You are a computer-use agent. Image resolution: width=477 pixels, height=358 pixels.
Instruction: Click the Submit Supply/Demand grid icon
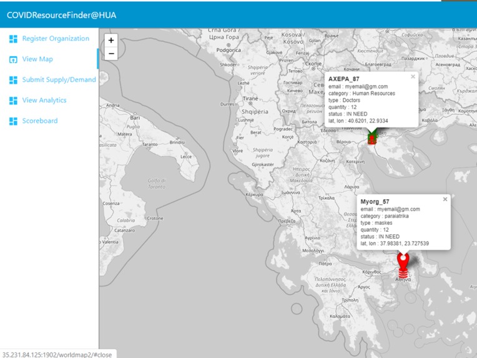[x=13, y=80]
